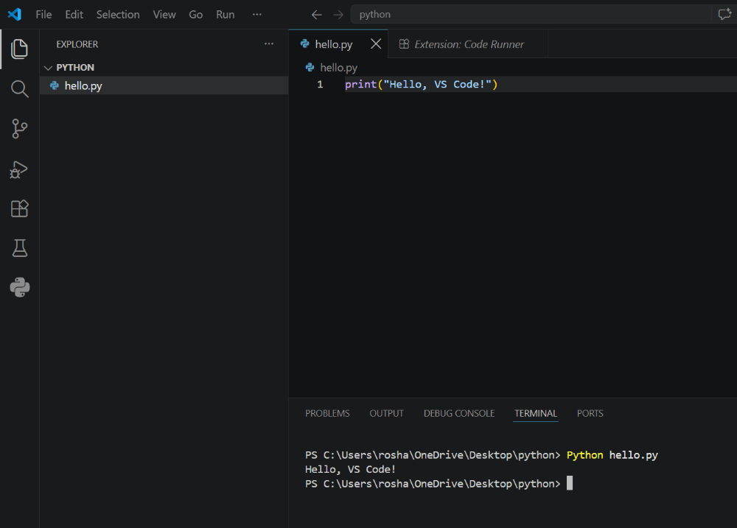Open the Run and Debug view
The width and height of the screenshot is (737, 528).
(x=19, y=169)
